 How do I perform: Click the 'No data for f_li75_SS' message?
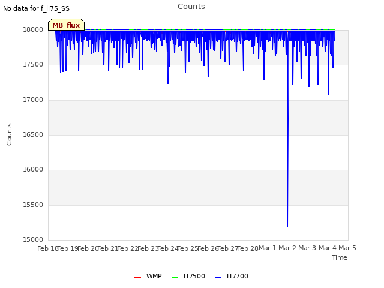(36, 8)
